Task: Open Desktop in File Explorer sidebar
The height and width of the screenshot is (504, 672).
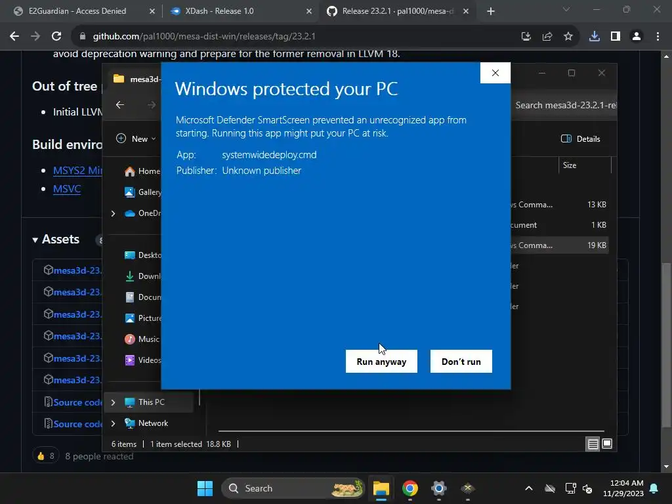Action: pyautogui.click(x=142, y=255)
